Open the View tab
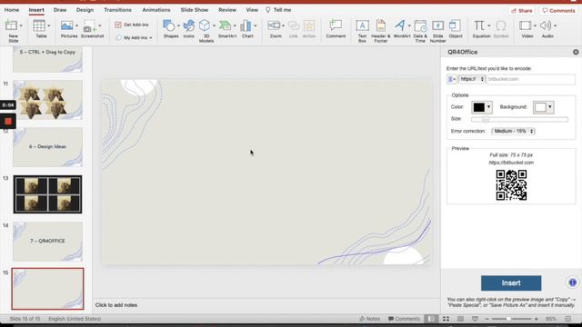The image size is (582, 327). click(252, 10)
